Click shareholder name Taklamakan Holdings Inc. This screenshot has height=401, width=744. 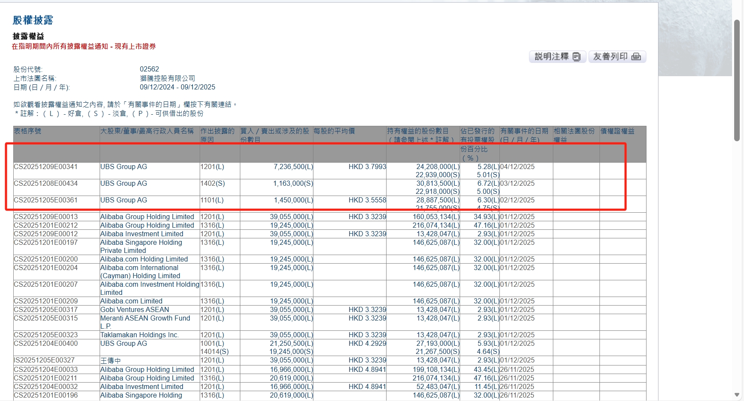[x=140, y=335]
